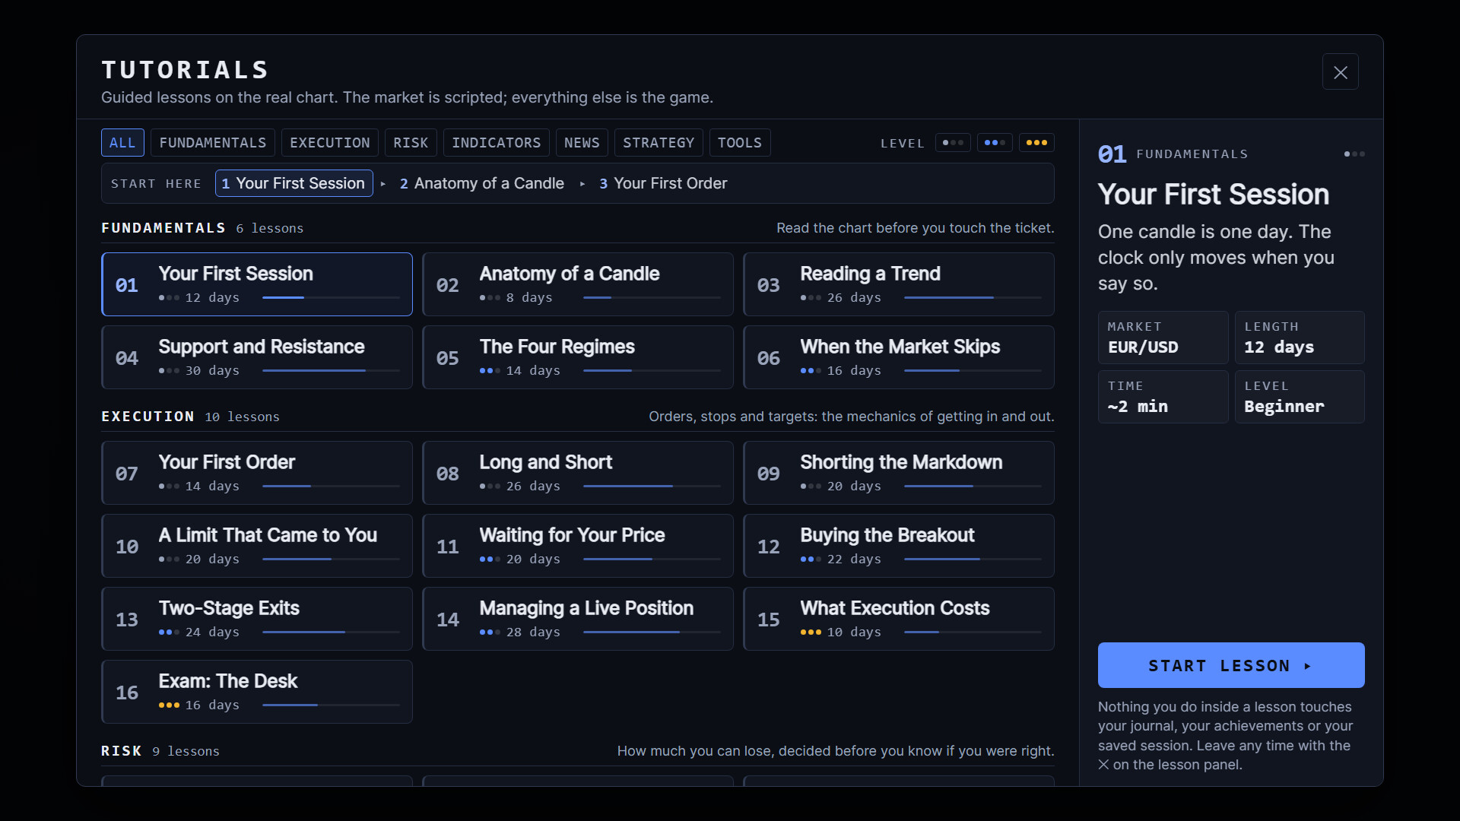1460x821 pixels.
Task: Click the RISK section heading
Action: coord(122,751)
